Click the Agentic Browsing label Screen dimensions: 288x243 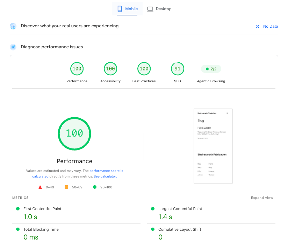[211, 81]
